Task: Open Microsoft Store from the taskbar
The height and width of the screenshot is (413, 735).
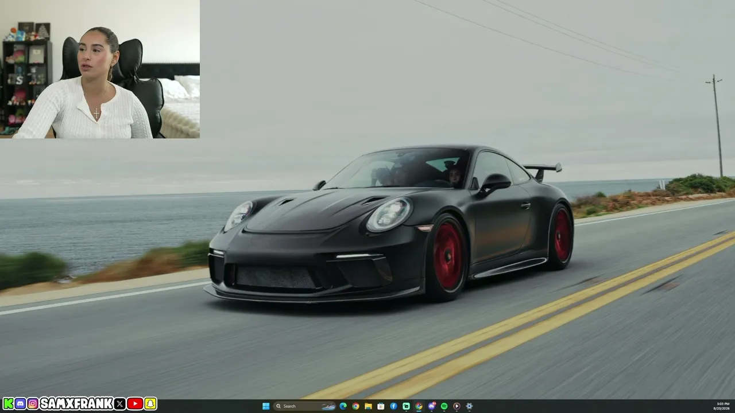Action: 381,406
